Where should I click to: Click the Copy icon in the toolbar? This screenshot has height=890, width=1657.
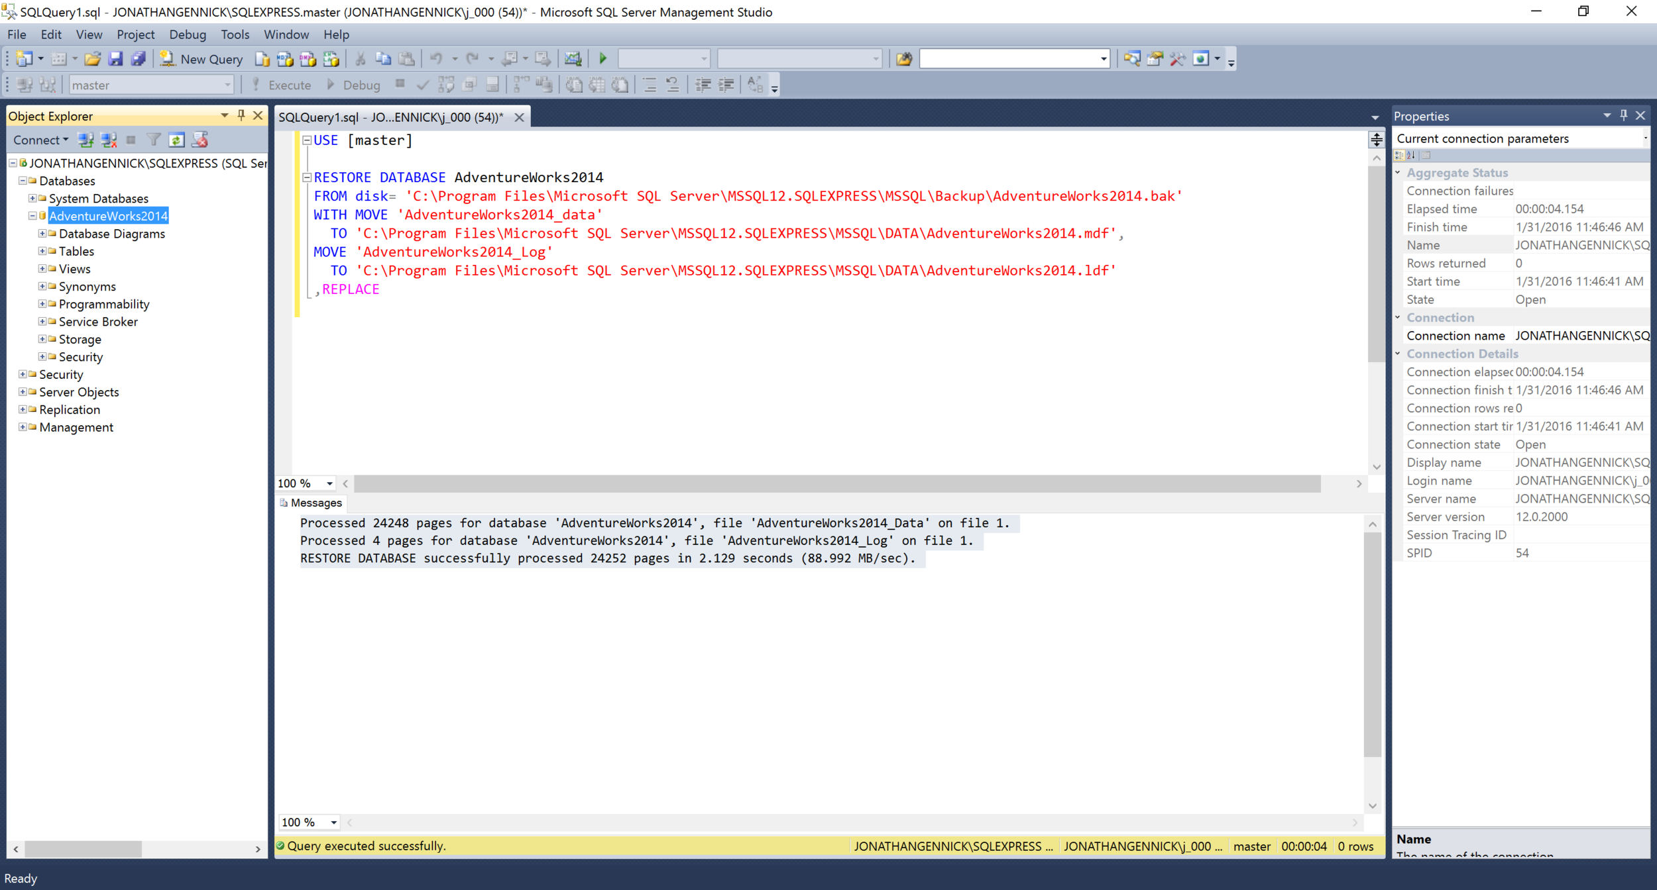(x=383, y=59)
